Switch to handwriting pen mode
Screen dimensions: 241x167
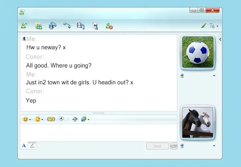point(32,146)
